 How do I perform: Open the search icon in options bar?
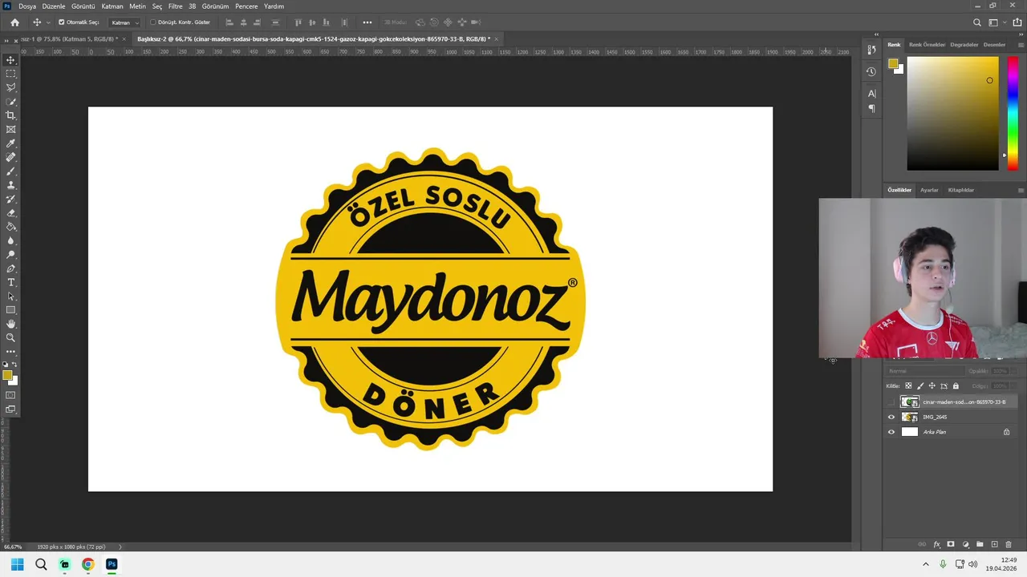[x=976, y=22]
